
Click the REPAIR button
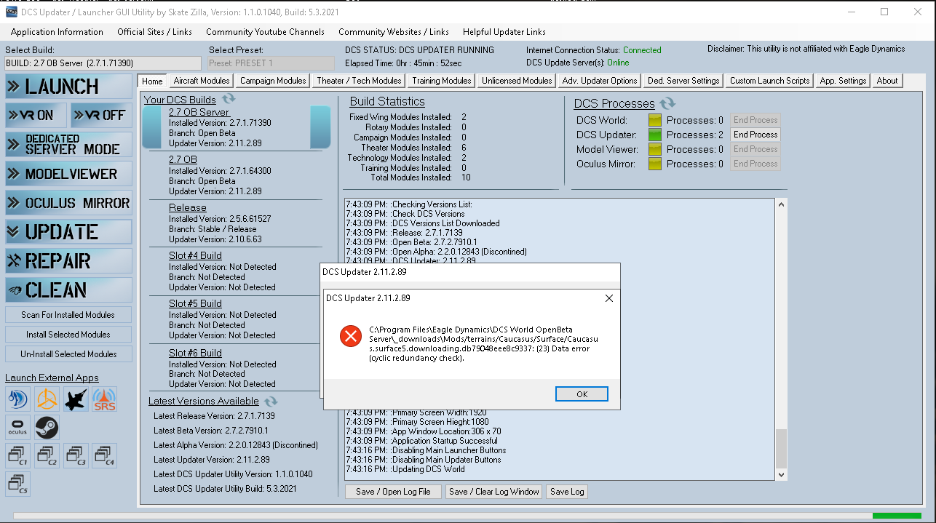[x=68, y=261]
